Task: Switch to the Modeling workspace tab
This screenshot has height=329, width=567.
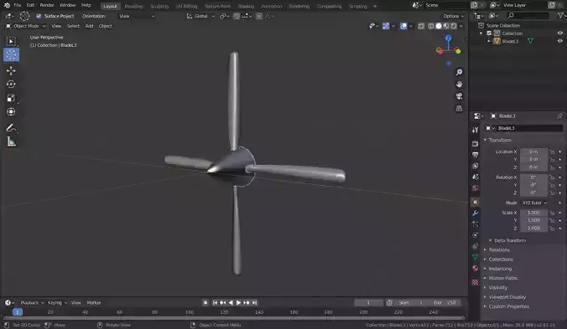Action: click(x=133, y=6)
